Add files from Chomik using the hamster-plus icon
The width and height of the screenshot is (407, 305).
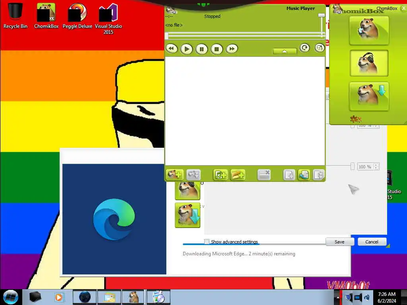(x=174, y=175)
